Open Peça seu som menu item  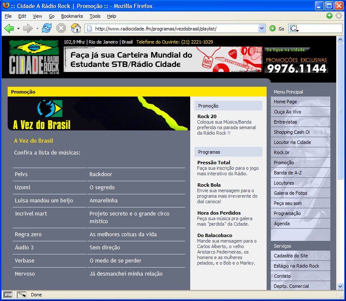pyautogui.click(x=300, y=203)
